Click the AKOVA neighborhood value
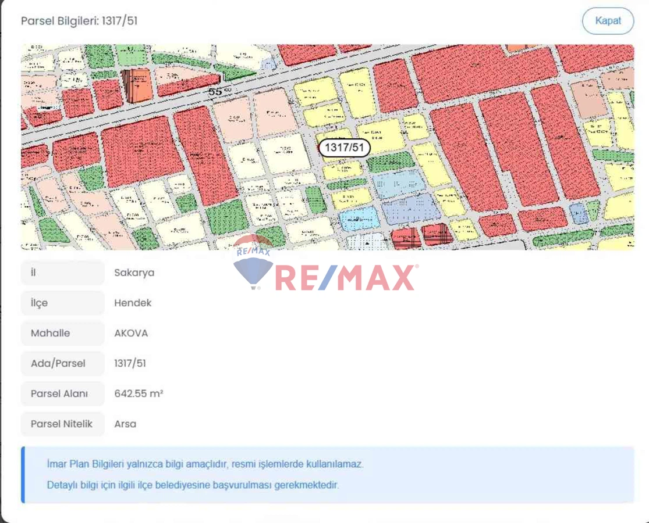This screenshot has width=649, height=523. tap(131, 333)
